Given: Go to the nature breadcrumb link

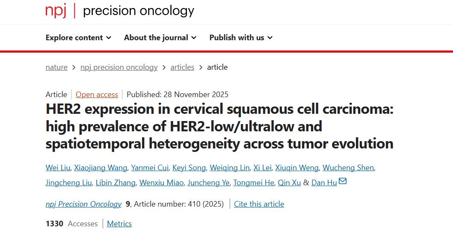Looking at the screenshot, I should tap(56, 67).
